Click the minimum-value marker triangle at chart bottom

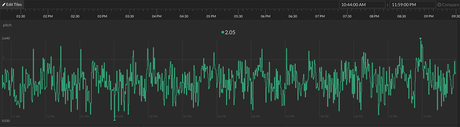(x=114, y=120)
